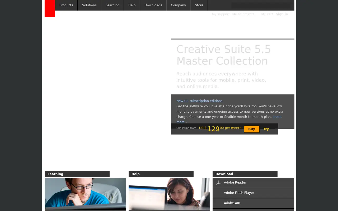Viewport: 338px width, 211px height.
Task: Click the 'Reach audiences everywhere' tagline text
Action: (221, 80)
